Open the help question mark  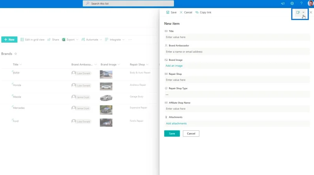click(x=301, y=4)
